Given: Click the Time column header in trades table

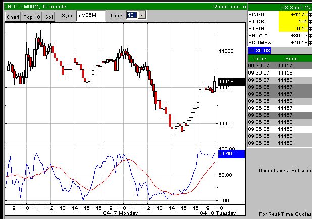Looking at the screenshot, I should click(259, 59).
